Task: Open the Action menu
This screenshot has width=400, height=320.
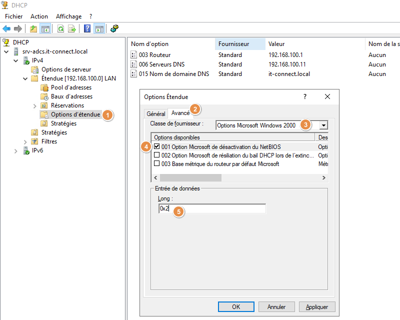Action: (x=39, y=16)
